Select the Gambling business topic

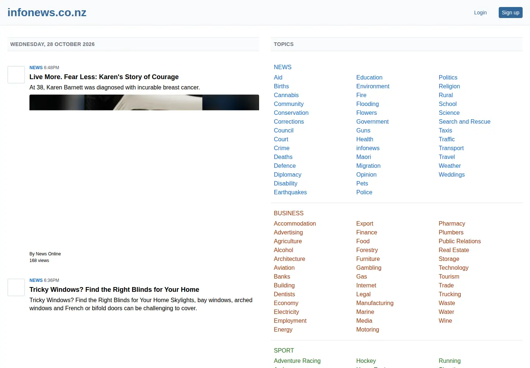pyautogui.click(x=369, y=268)
